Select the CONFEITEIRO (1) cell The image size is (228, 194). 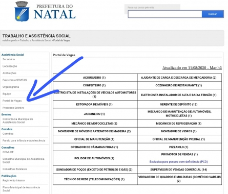(x=95, y=85)
